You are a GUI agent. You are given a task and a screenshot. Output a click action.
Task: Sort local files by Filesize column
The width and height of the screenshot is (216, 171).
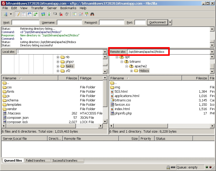pyautogui.click(x=69, y=78)
